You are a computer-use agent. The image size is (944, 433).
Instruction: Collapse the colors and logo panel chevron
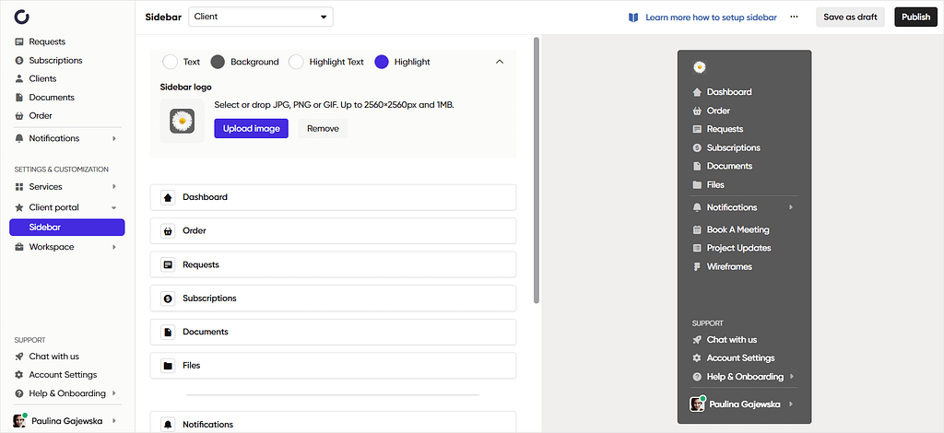point(499,62)
